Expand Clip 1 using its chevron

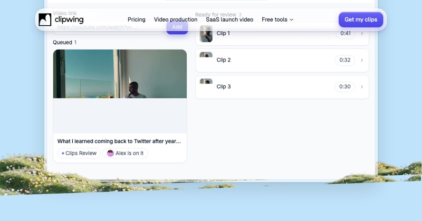(x=362, y=34)
